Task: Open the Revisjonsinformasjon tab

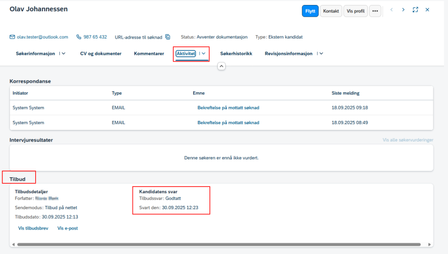Action: pyautogui.click(x=288, y=54)
